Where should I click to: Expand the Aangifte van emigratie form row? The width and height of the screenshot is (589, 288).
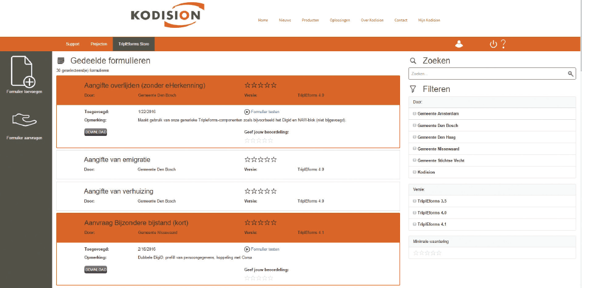point(228,164)
